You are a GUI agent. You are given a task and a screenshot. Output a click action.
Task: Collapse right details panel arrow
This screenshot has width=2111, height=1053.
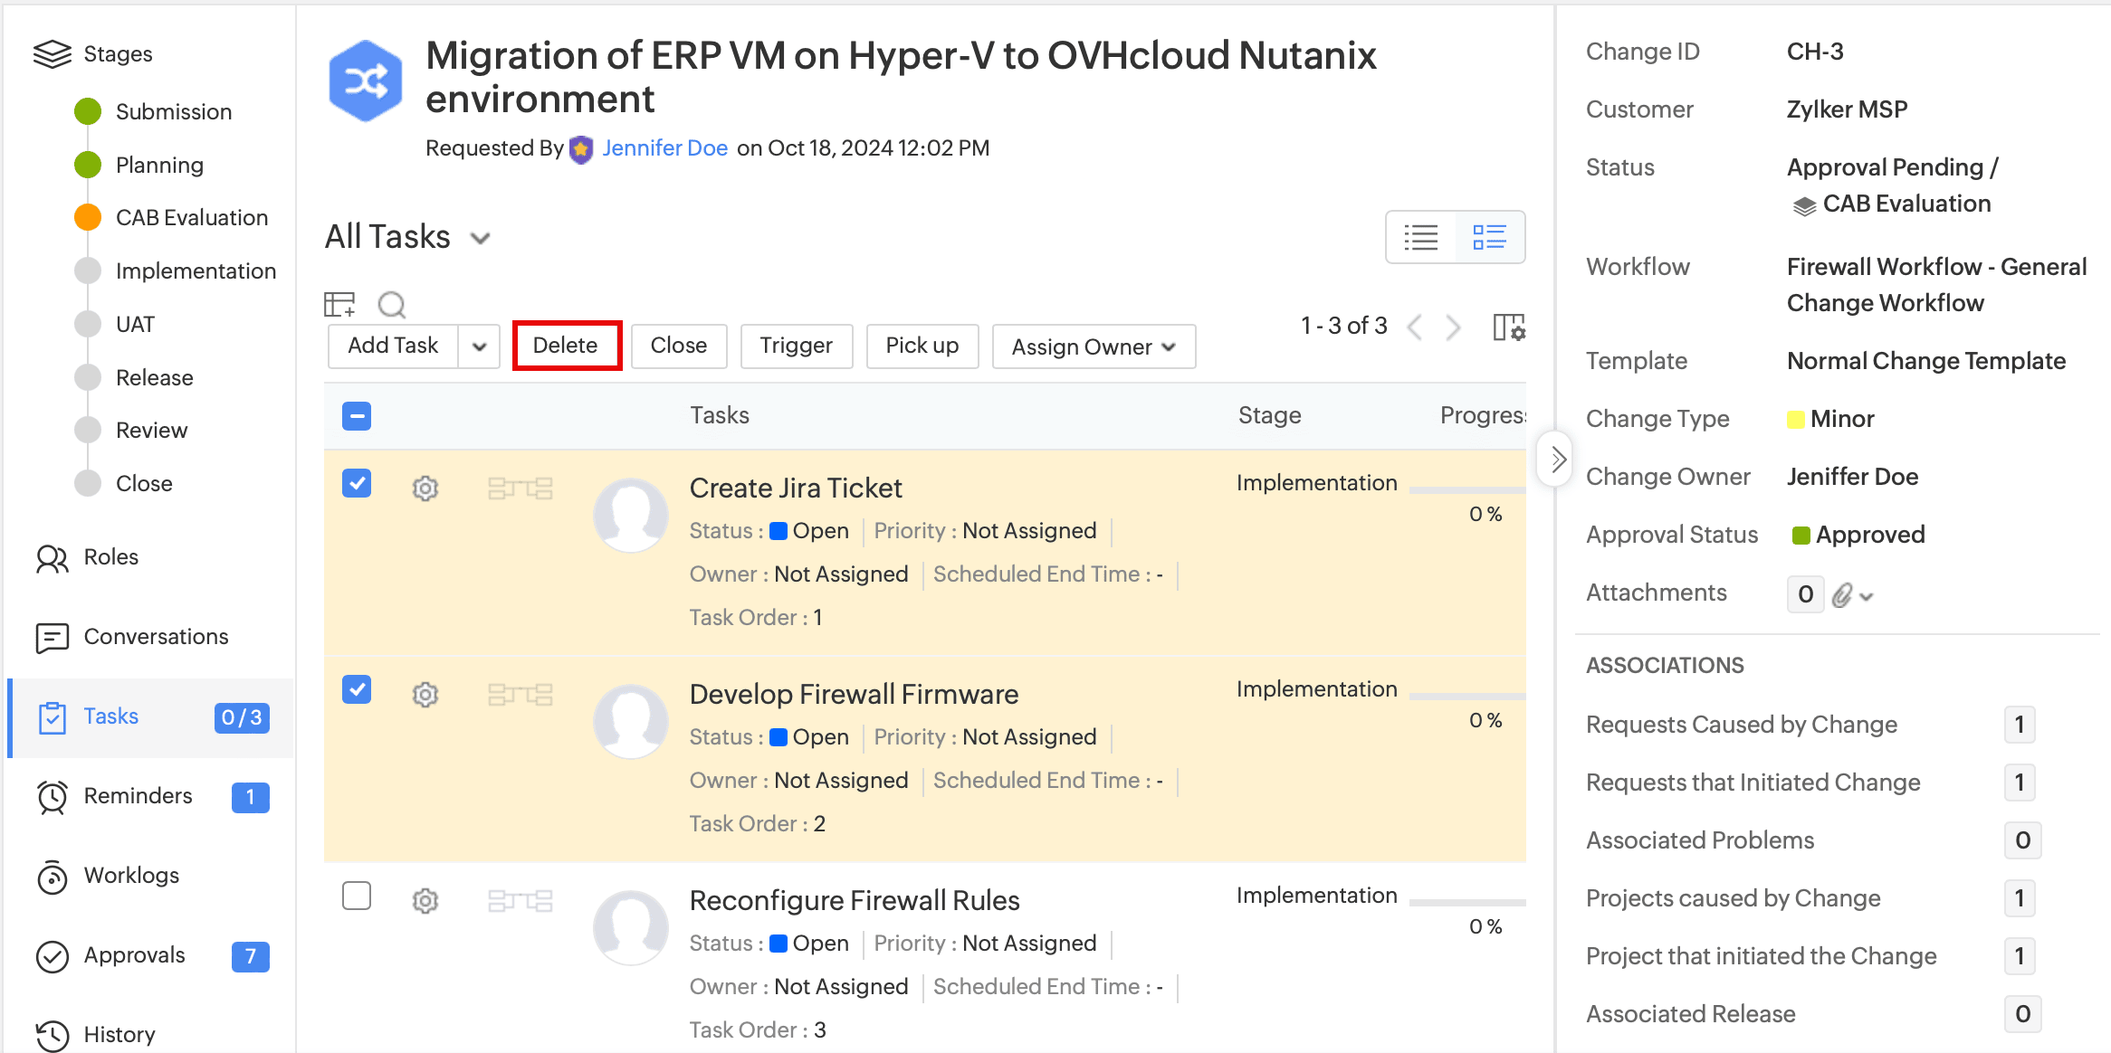(x=1556, y=460)
